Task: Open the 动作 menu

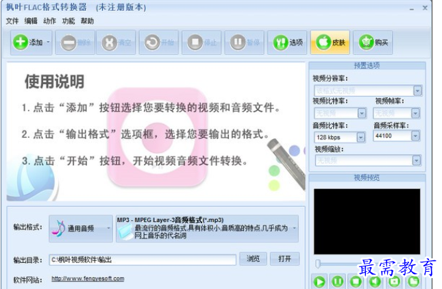Action: [x=49, y=21]
